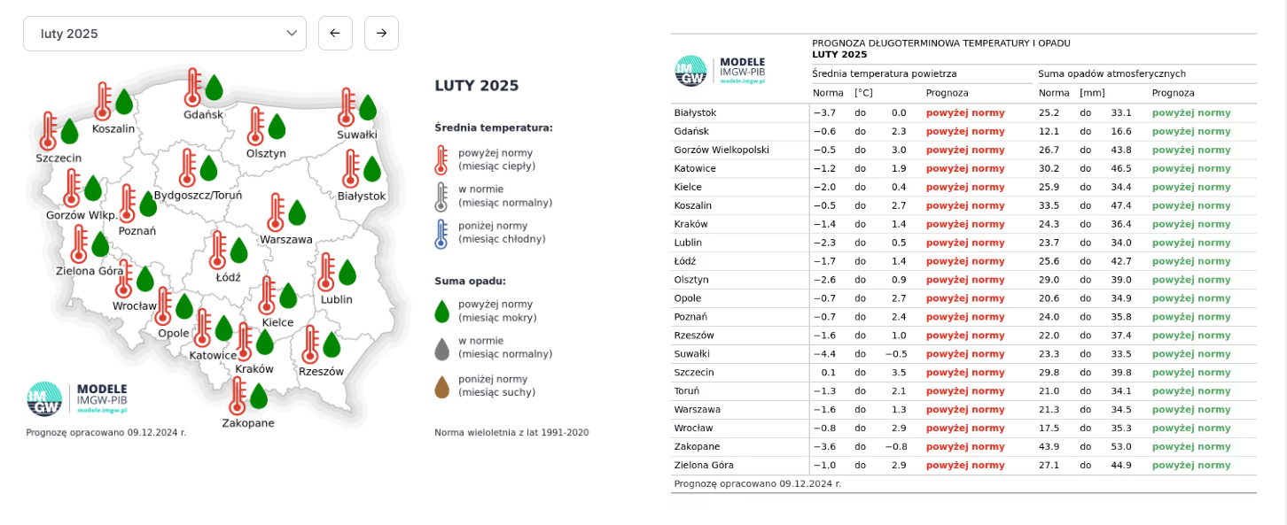This screenshot has height=525, width=1287.
Task: Click the Zakopane row in forecast table
Action: pyautogui.click(x=698, y=447)
